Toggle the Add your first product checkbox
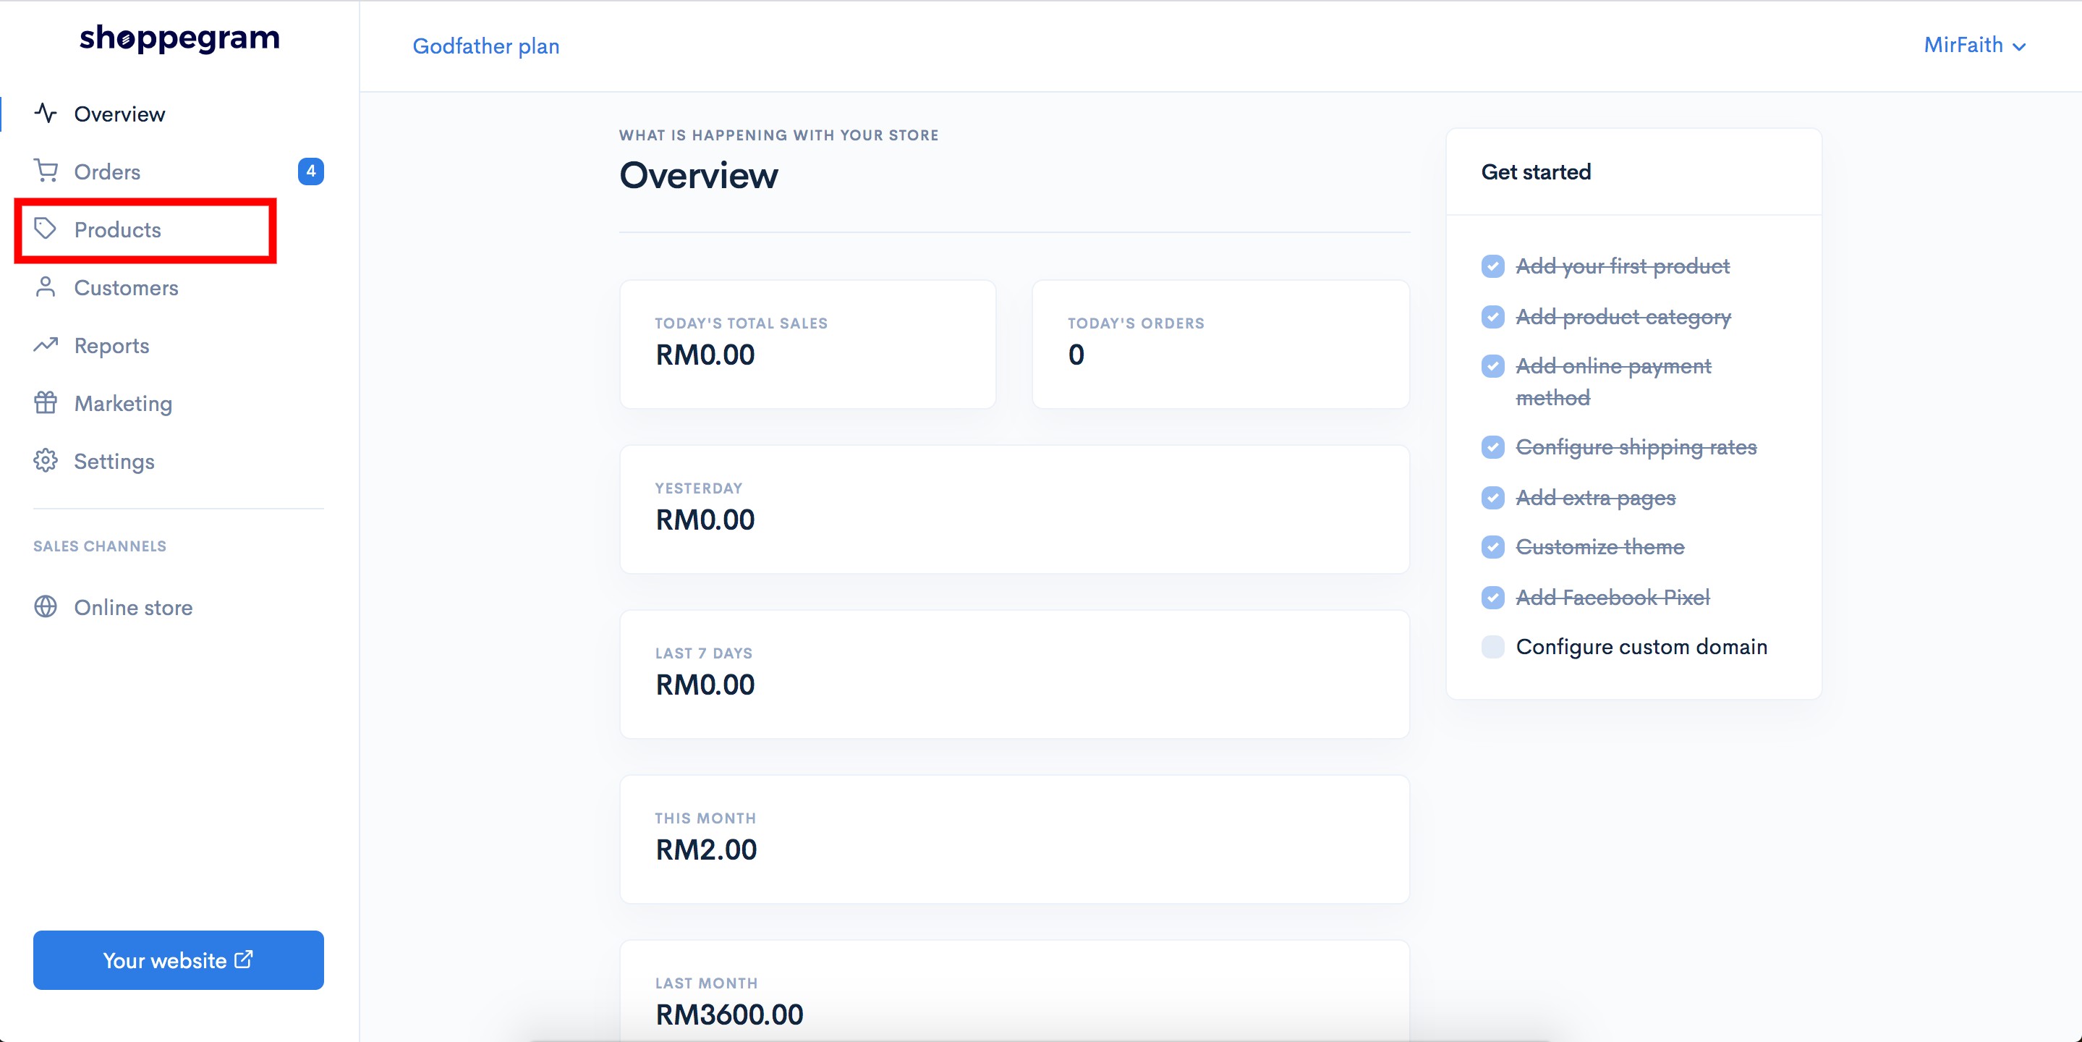The image size is (2082, 1042). [1493, 266]
